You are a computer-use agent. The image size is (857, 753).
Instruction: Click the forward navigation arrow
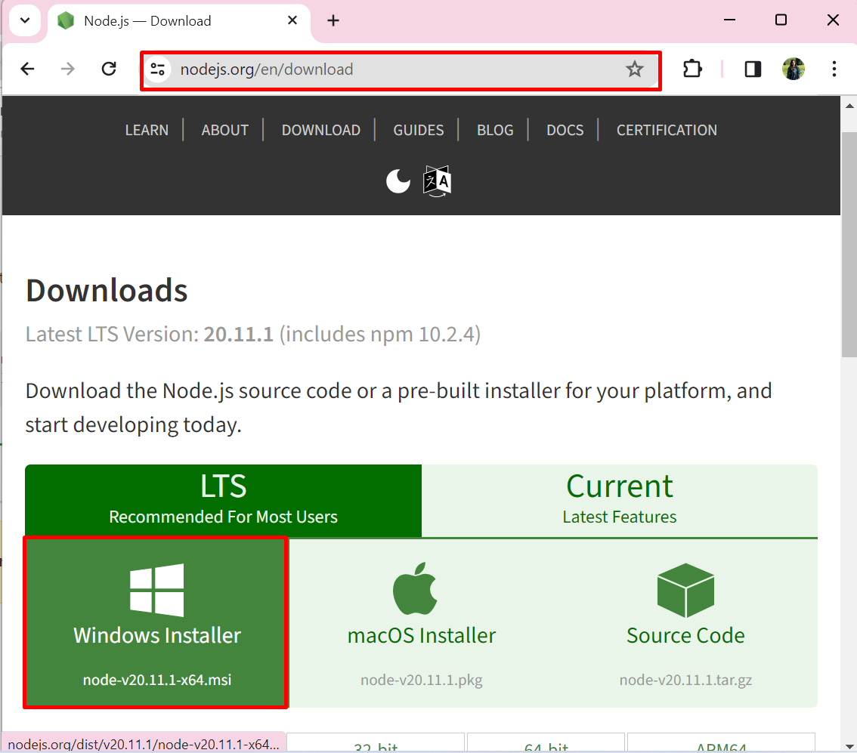(68, 69)
